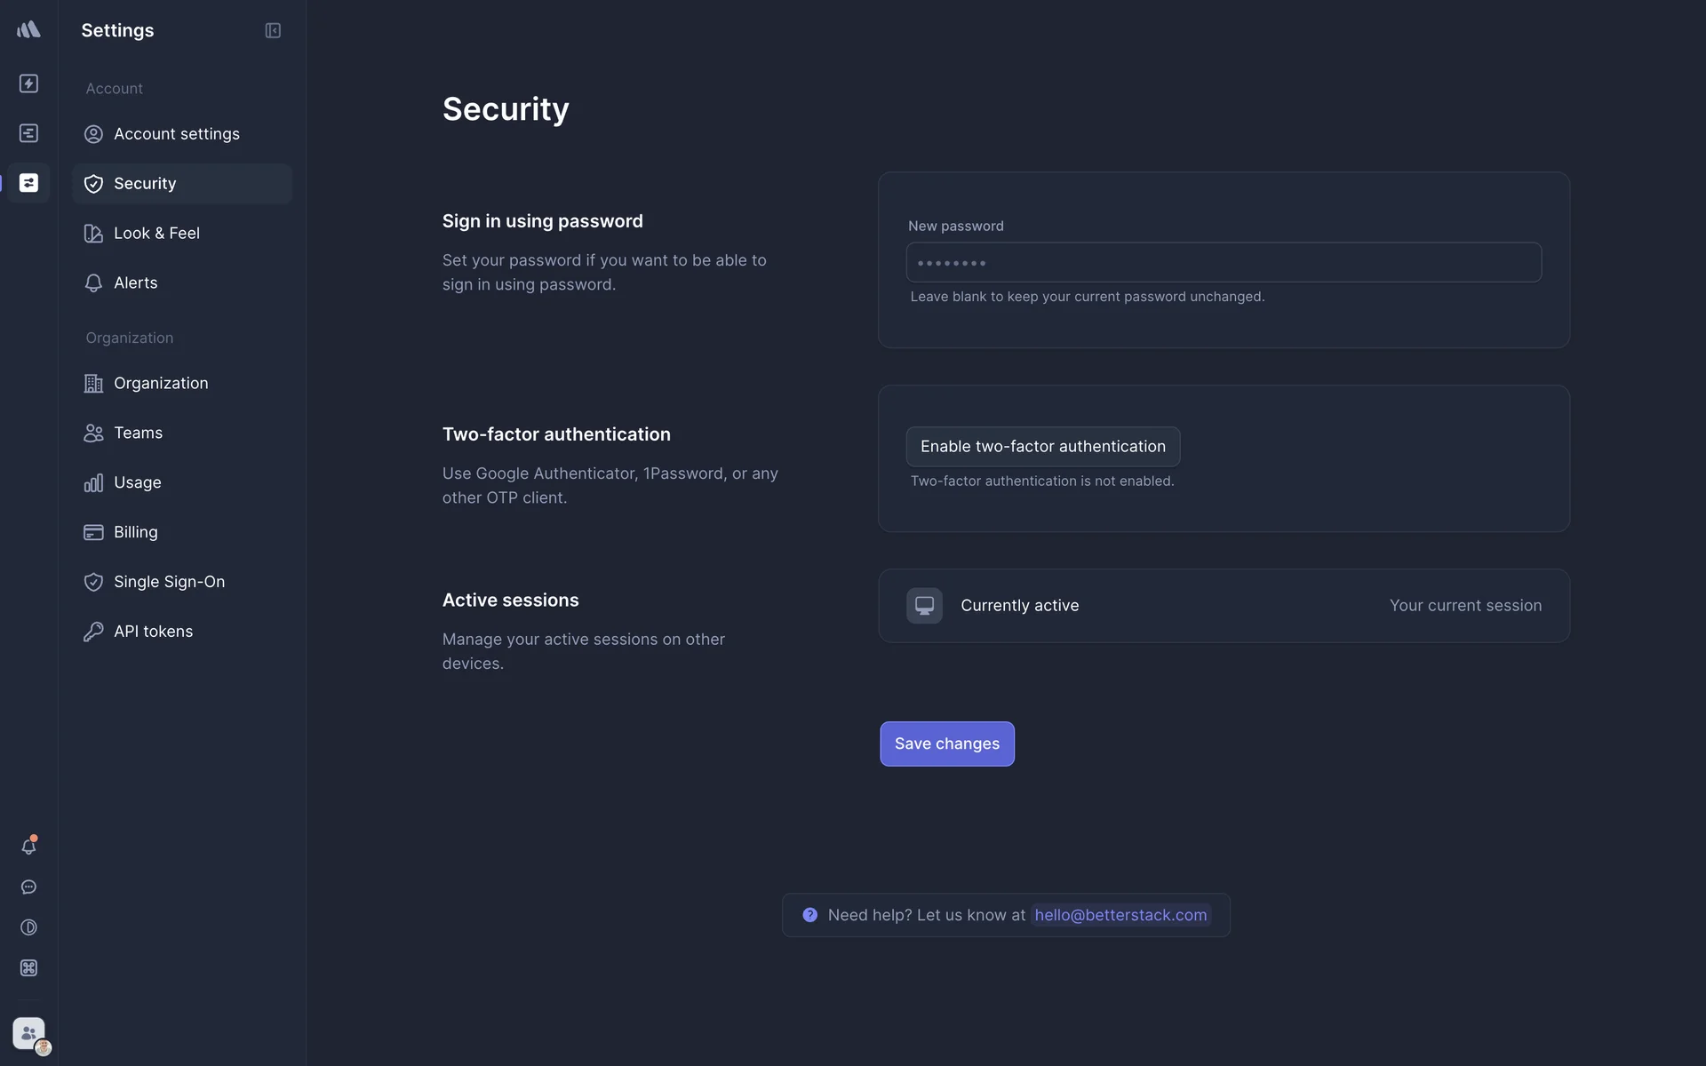Open the notifications bell icon
Screen dimensions: 1706x1066
click(28, 847)
